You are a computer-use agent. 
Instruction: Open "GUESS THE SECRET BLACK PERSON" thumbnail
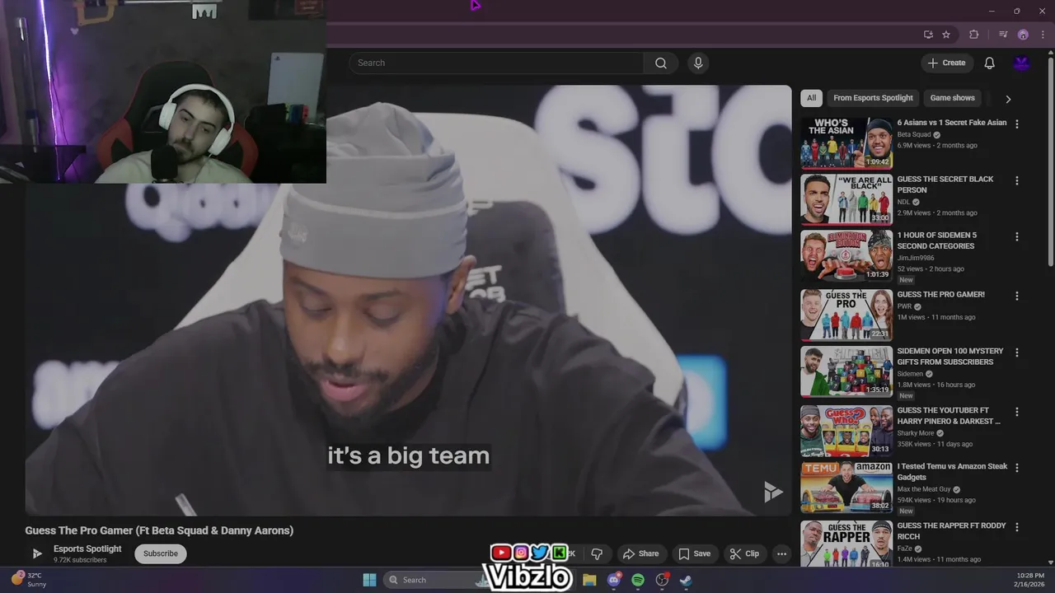point(846,199)
